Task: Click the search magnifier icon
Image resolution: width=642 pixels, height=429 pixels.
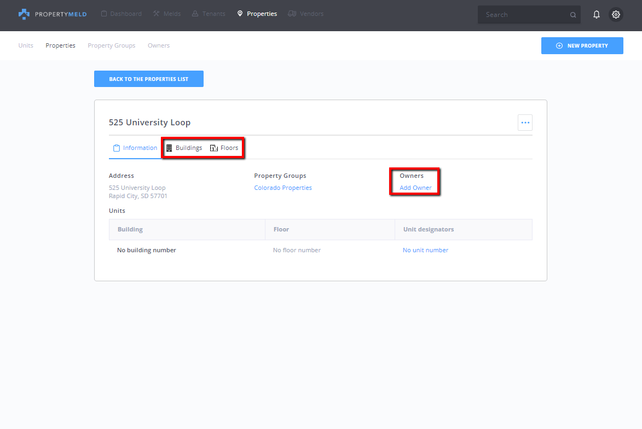Action: 573,15
